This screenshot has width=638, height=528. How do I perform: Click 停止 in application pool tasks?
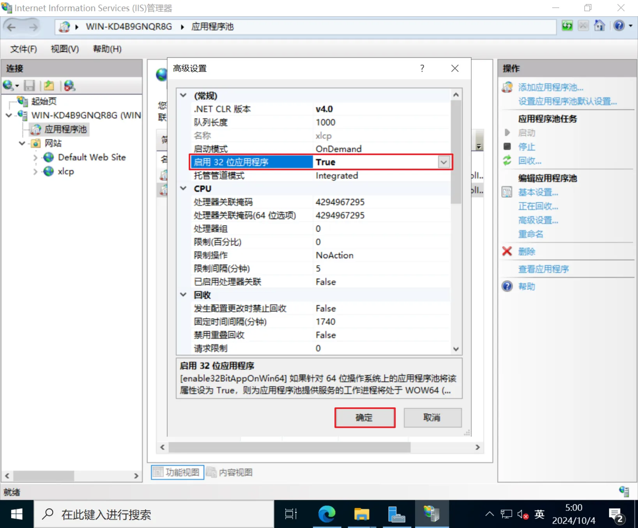527,147
